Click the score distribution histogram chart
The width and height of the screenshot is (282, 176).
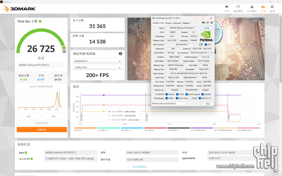pos(41,100)
